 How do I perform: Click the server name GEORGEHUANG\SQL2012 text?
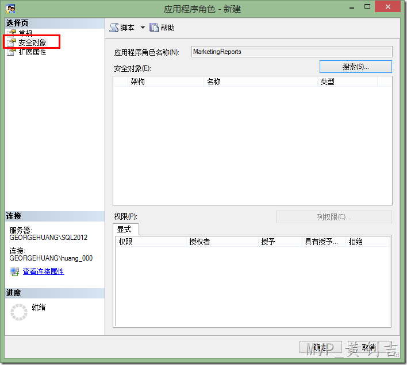(48, 238)
